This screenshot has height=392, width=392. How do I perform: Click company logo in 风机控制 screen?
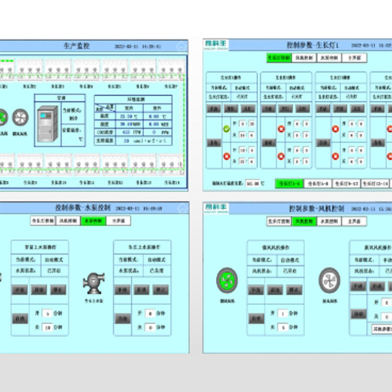click(x=216, y=208)
